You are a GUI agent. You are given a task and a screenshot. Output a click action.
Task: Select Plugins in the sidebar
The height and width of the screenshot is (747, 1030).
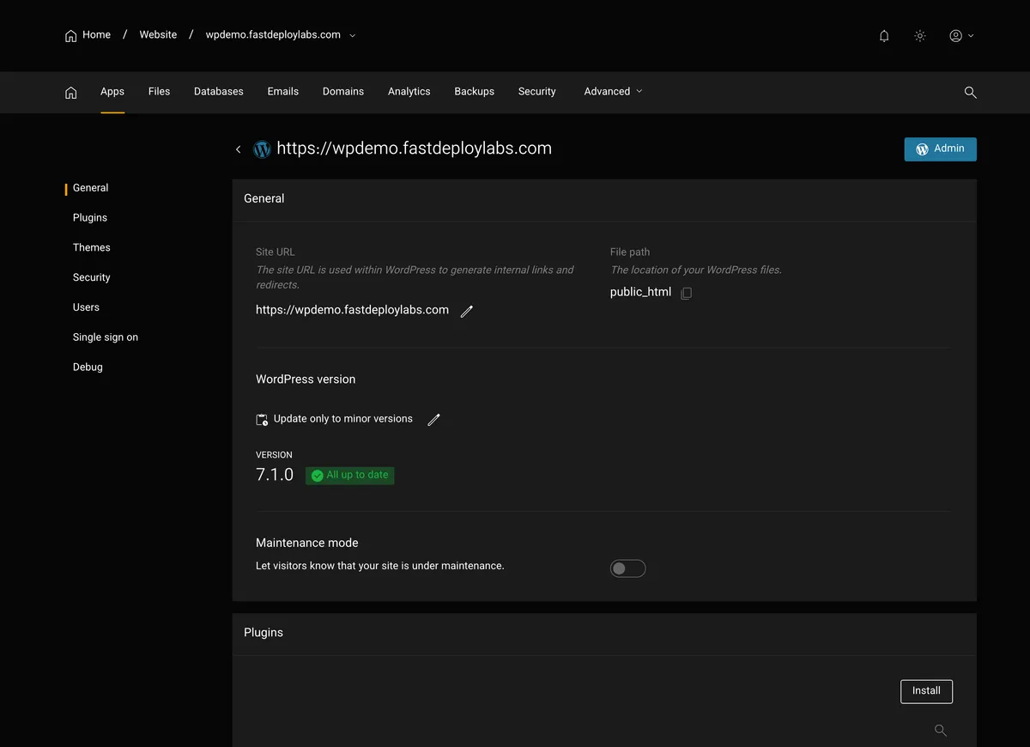pyautogui.click(x=90, y=218)
